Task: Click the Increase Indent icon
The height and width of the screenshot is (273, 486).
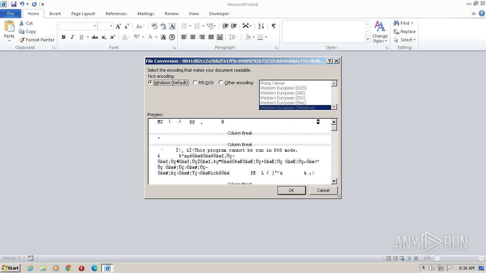Action: [x=234, y=26]
